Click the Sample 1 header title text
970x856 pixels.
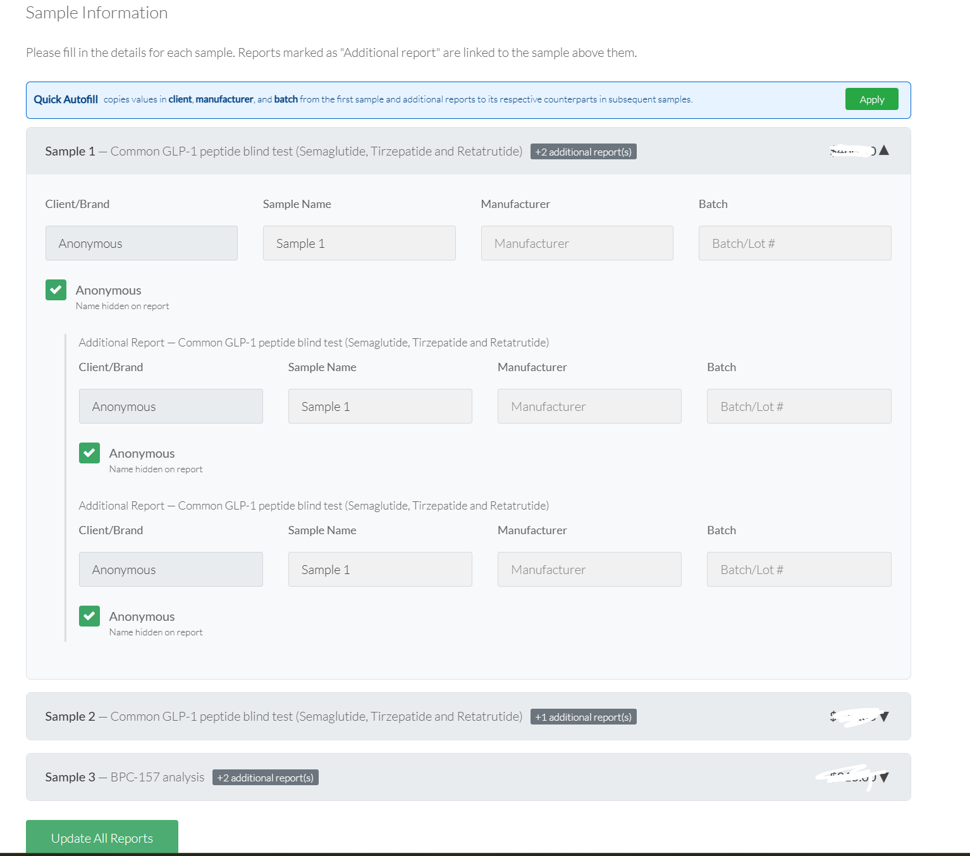283,151
